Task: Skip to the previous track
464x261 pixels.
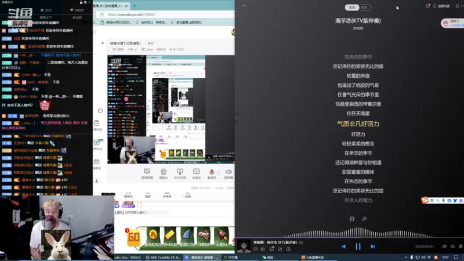Action: point(343,246)
